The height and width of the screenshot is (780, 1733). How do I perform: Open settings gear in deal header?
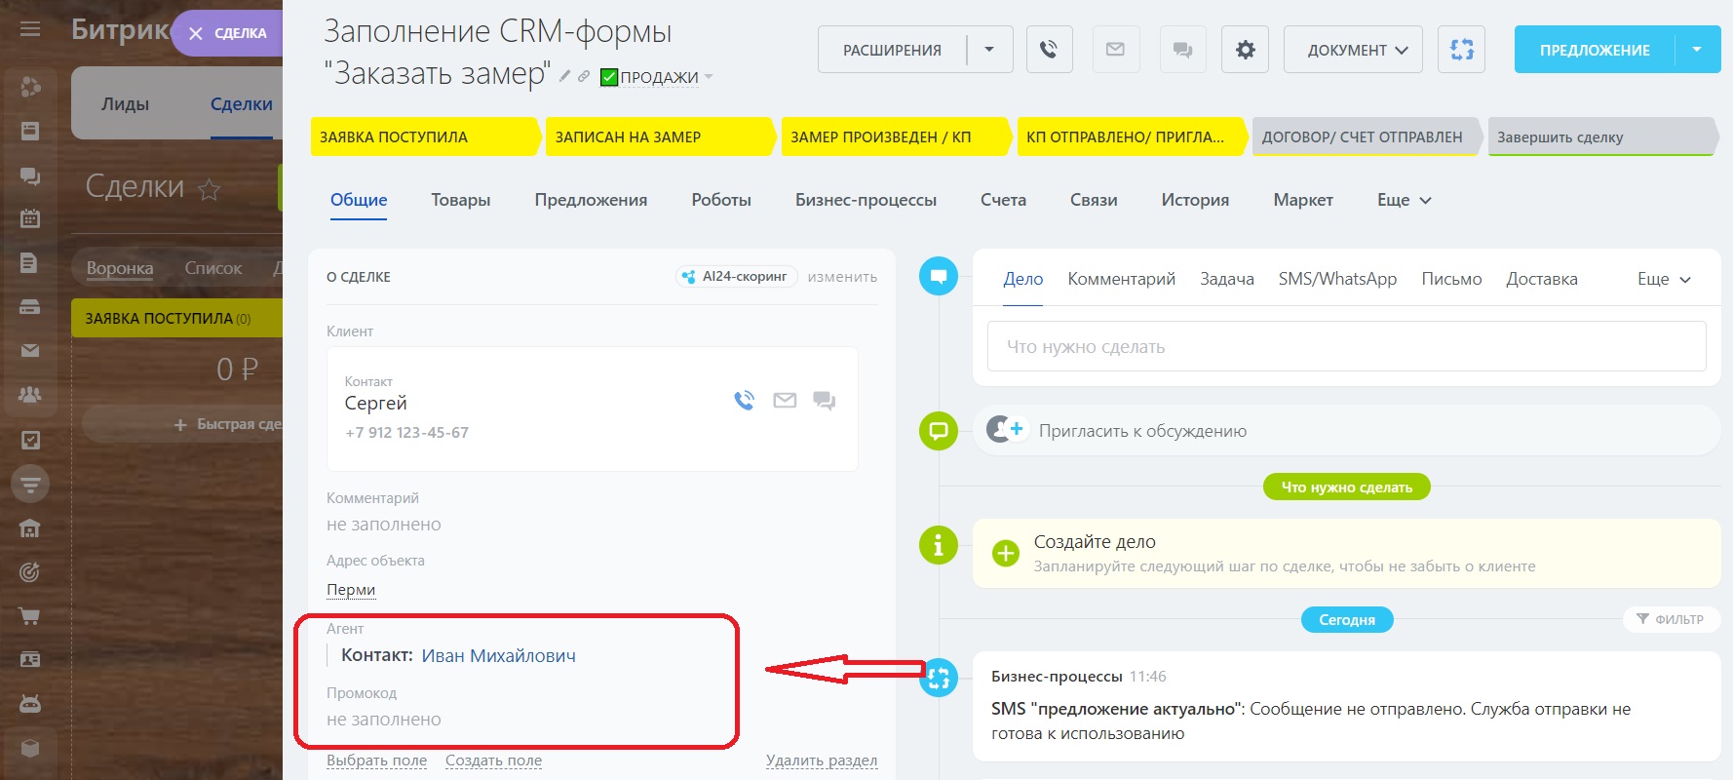pos(1245,50)
